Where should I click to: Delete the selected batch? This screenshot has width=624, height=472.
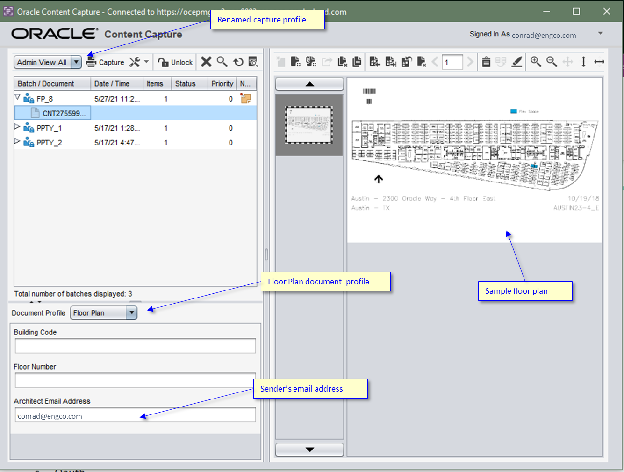[x=206, y=61]
